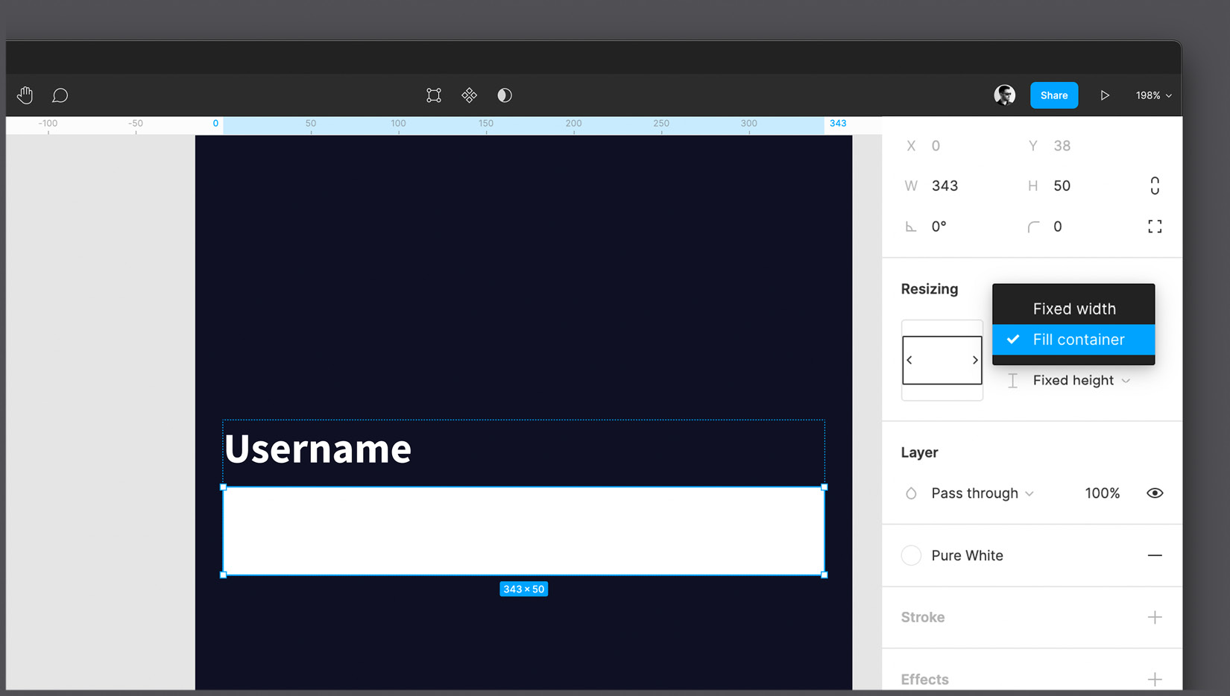Add a Stroke with plus button

click(1155, 618)
